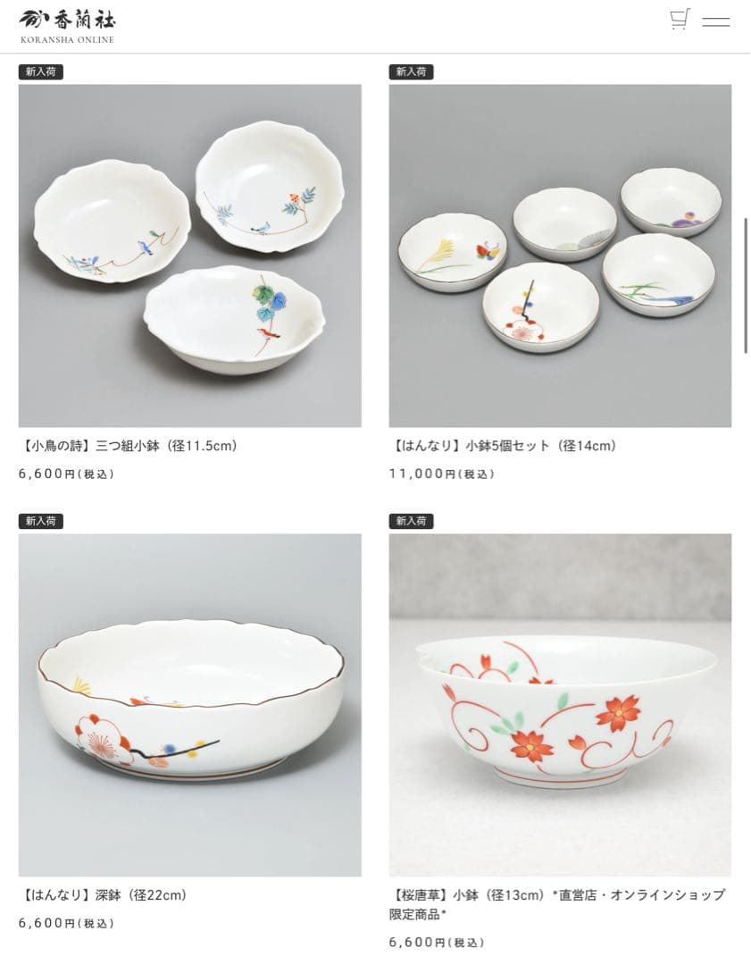Open the はんなり five small bowls photo
This screenshot has width=751, height=965.
(560, 256)
